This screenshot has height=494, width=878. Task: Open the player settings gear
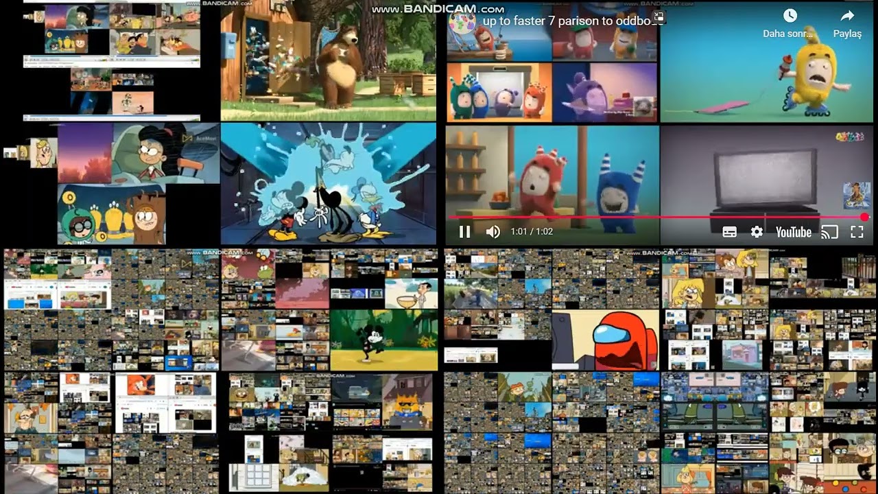point(757,232)
